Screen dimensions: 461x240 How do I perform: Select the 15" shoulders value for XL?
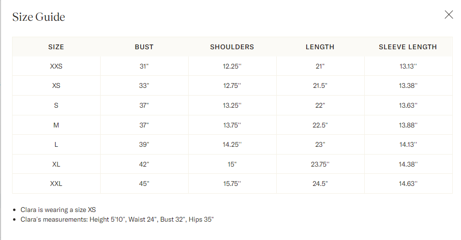(x=232, y=164)
